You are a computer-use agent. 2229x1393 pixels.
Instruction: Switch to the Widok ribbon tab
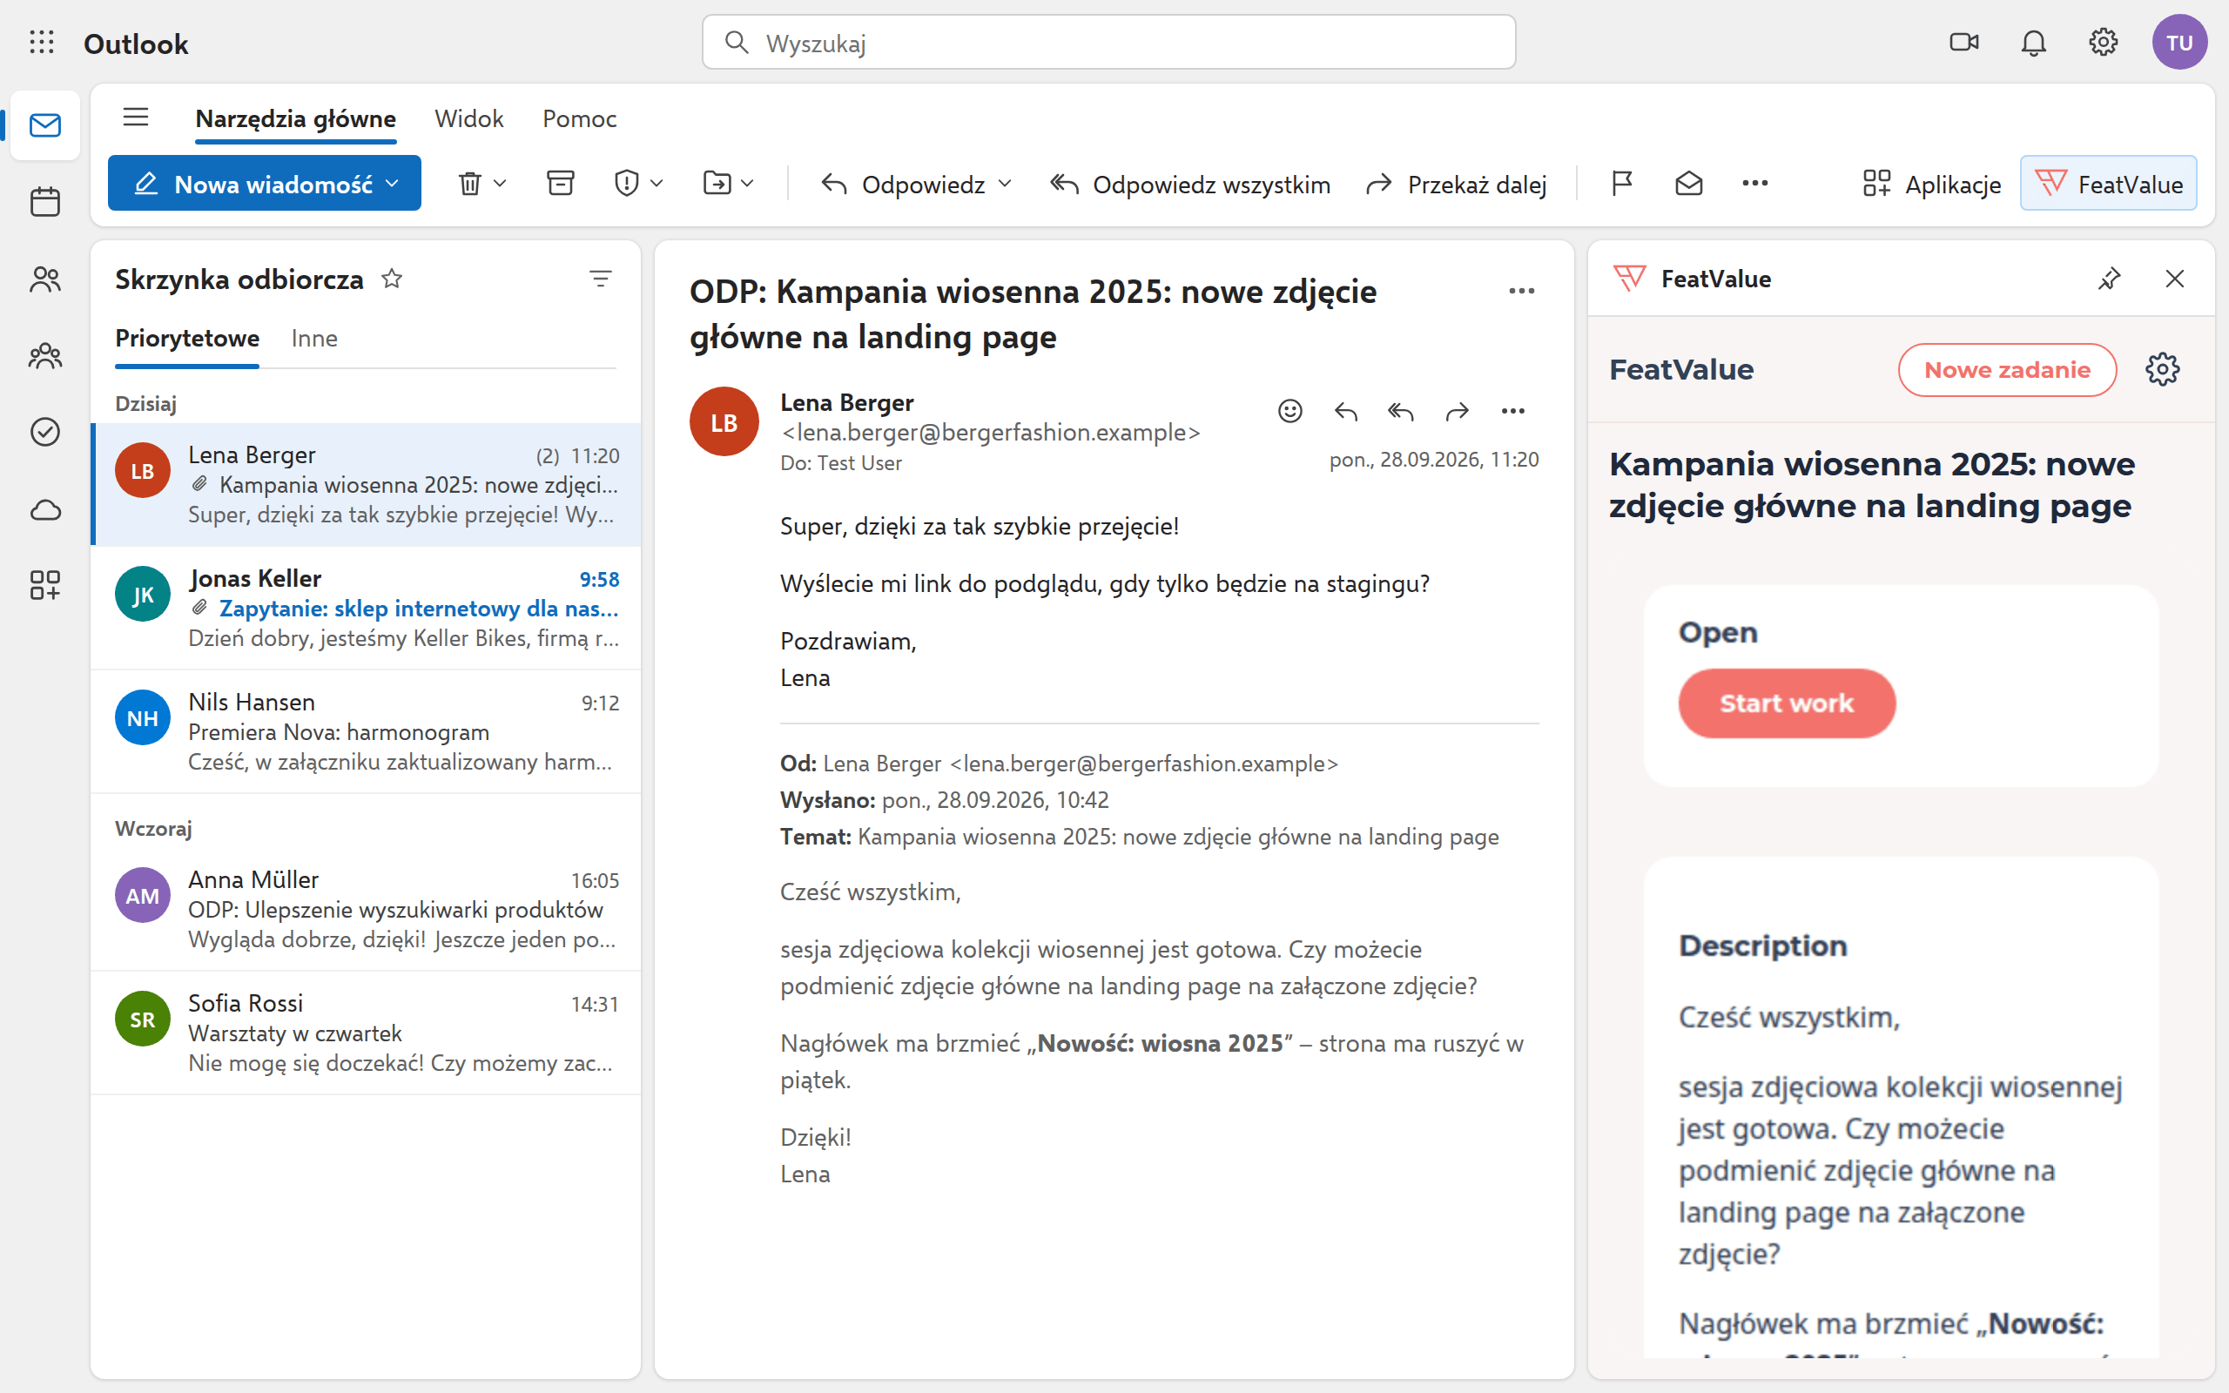click(468, 119)
